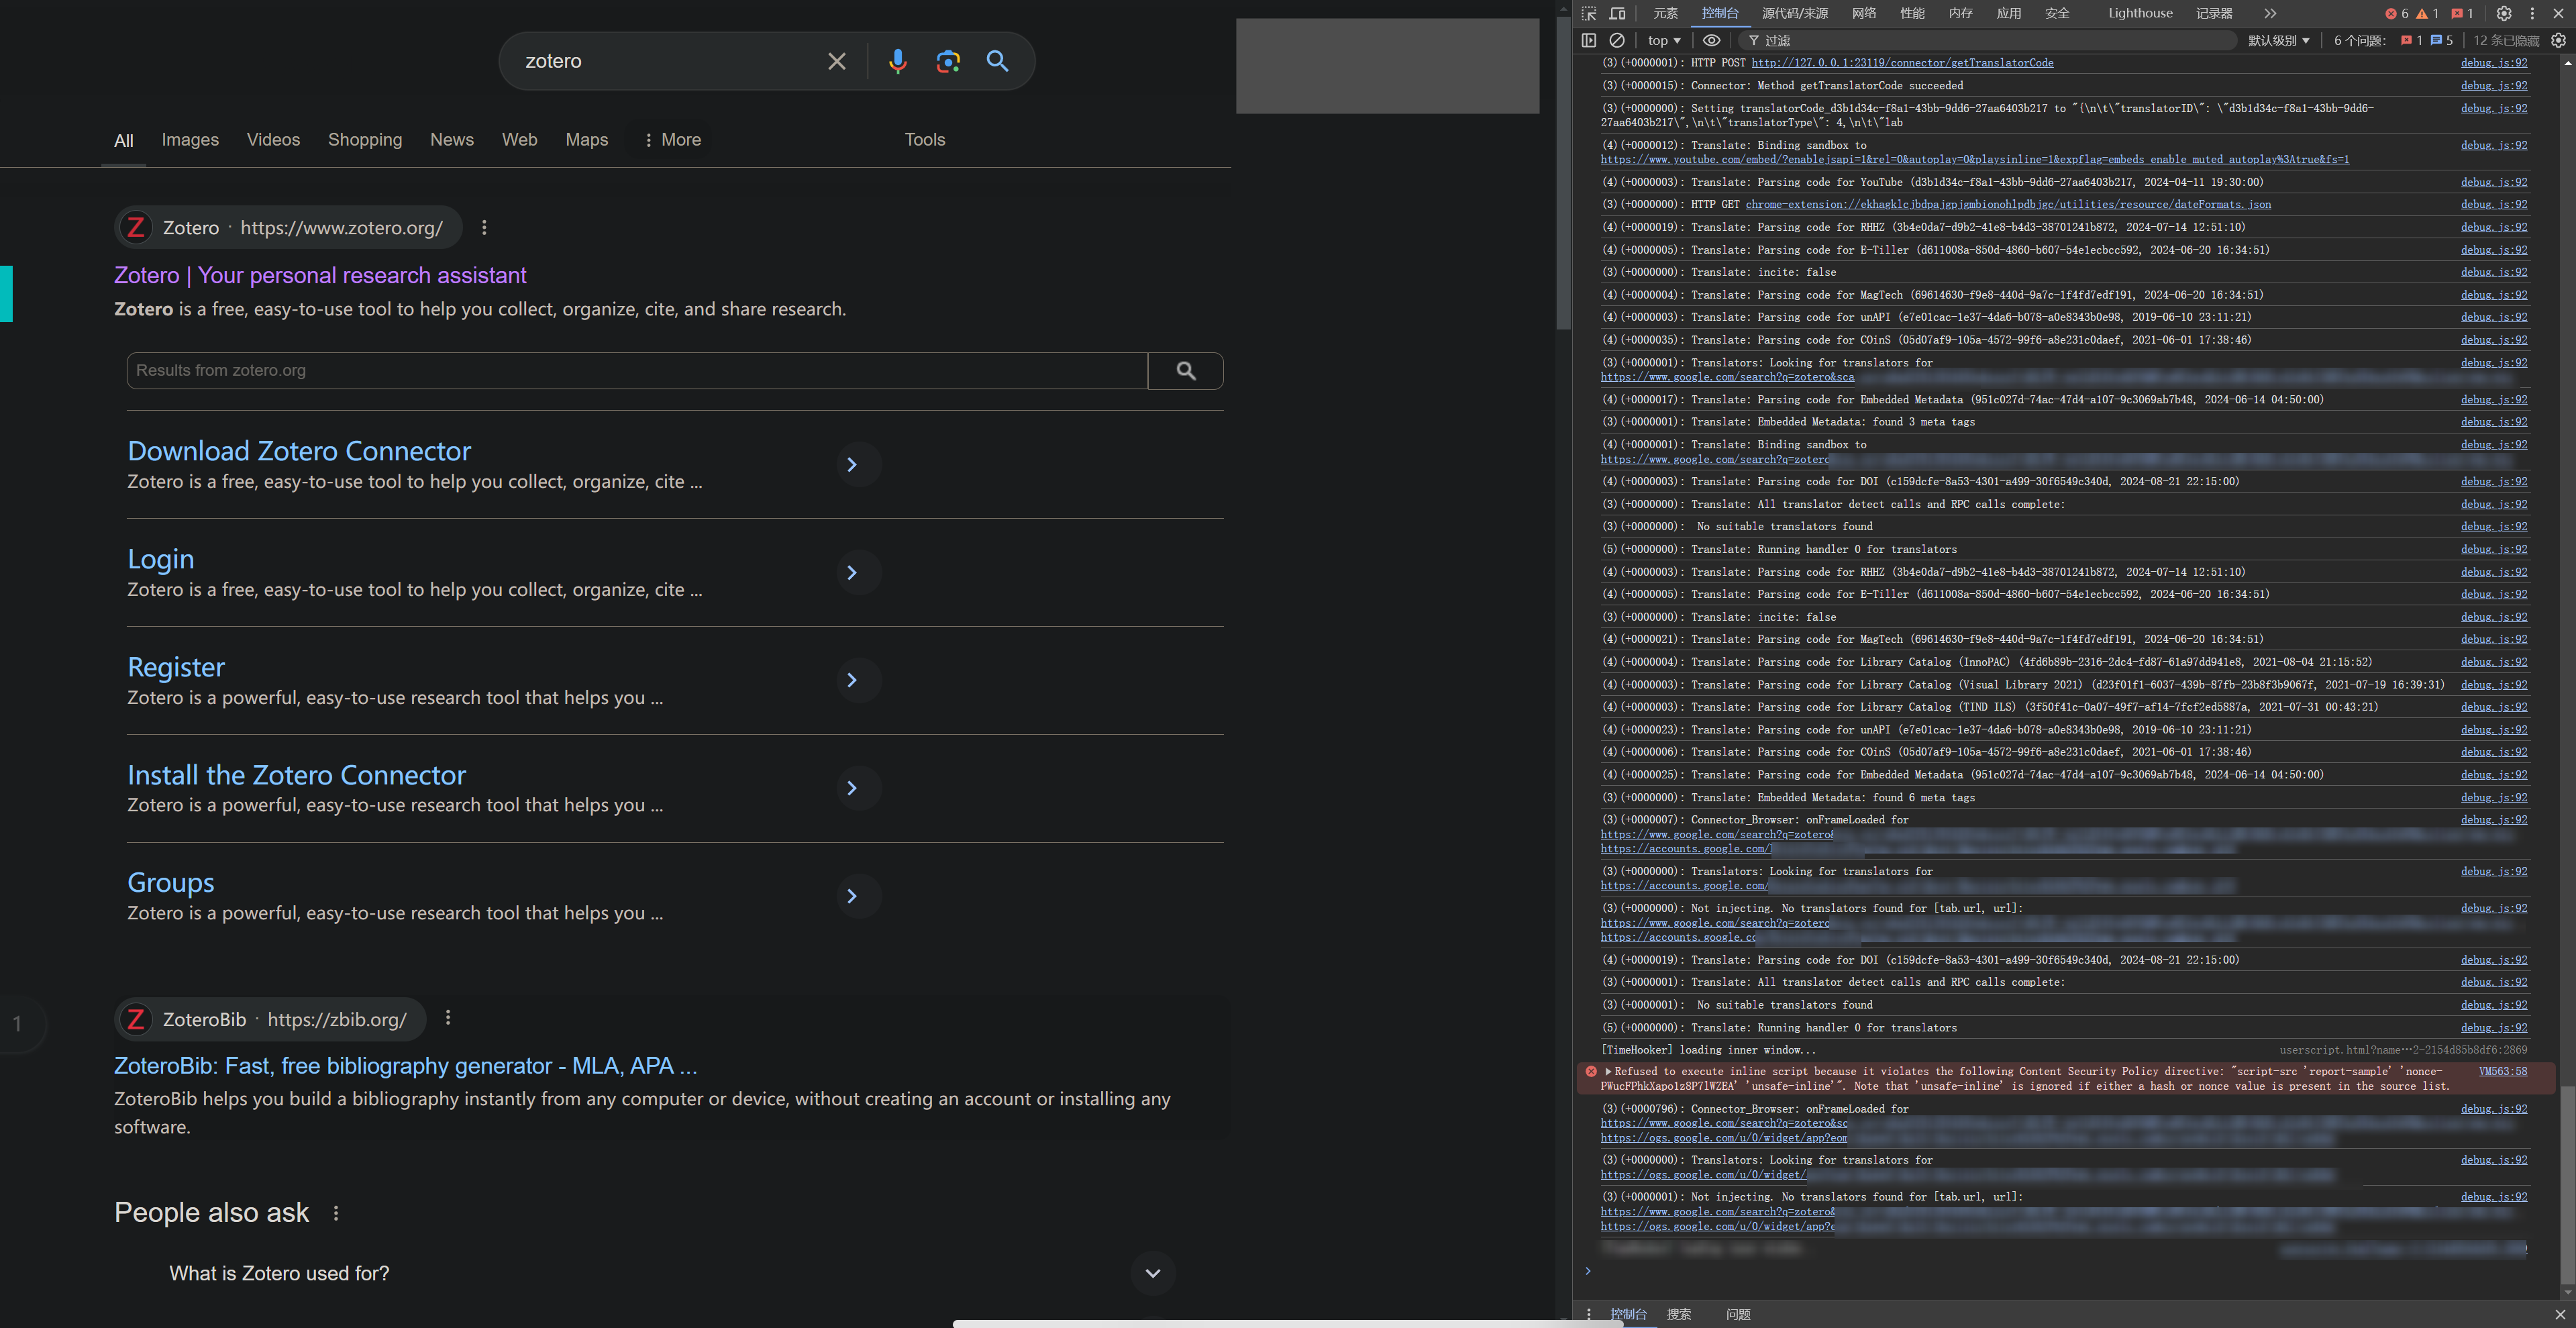
Task: Toggle the console sidebar panel
Action: click(1589, 40)
